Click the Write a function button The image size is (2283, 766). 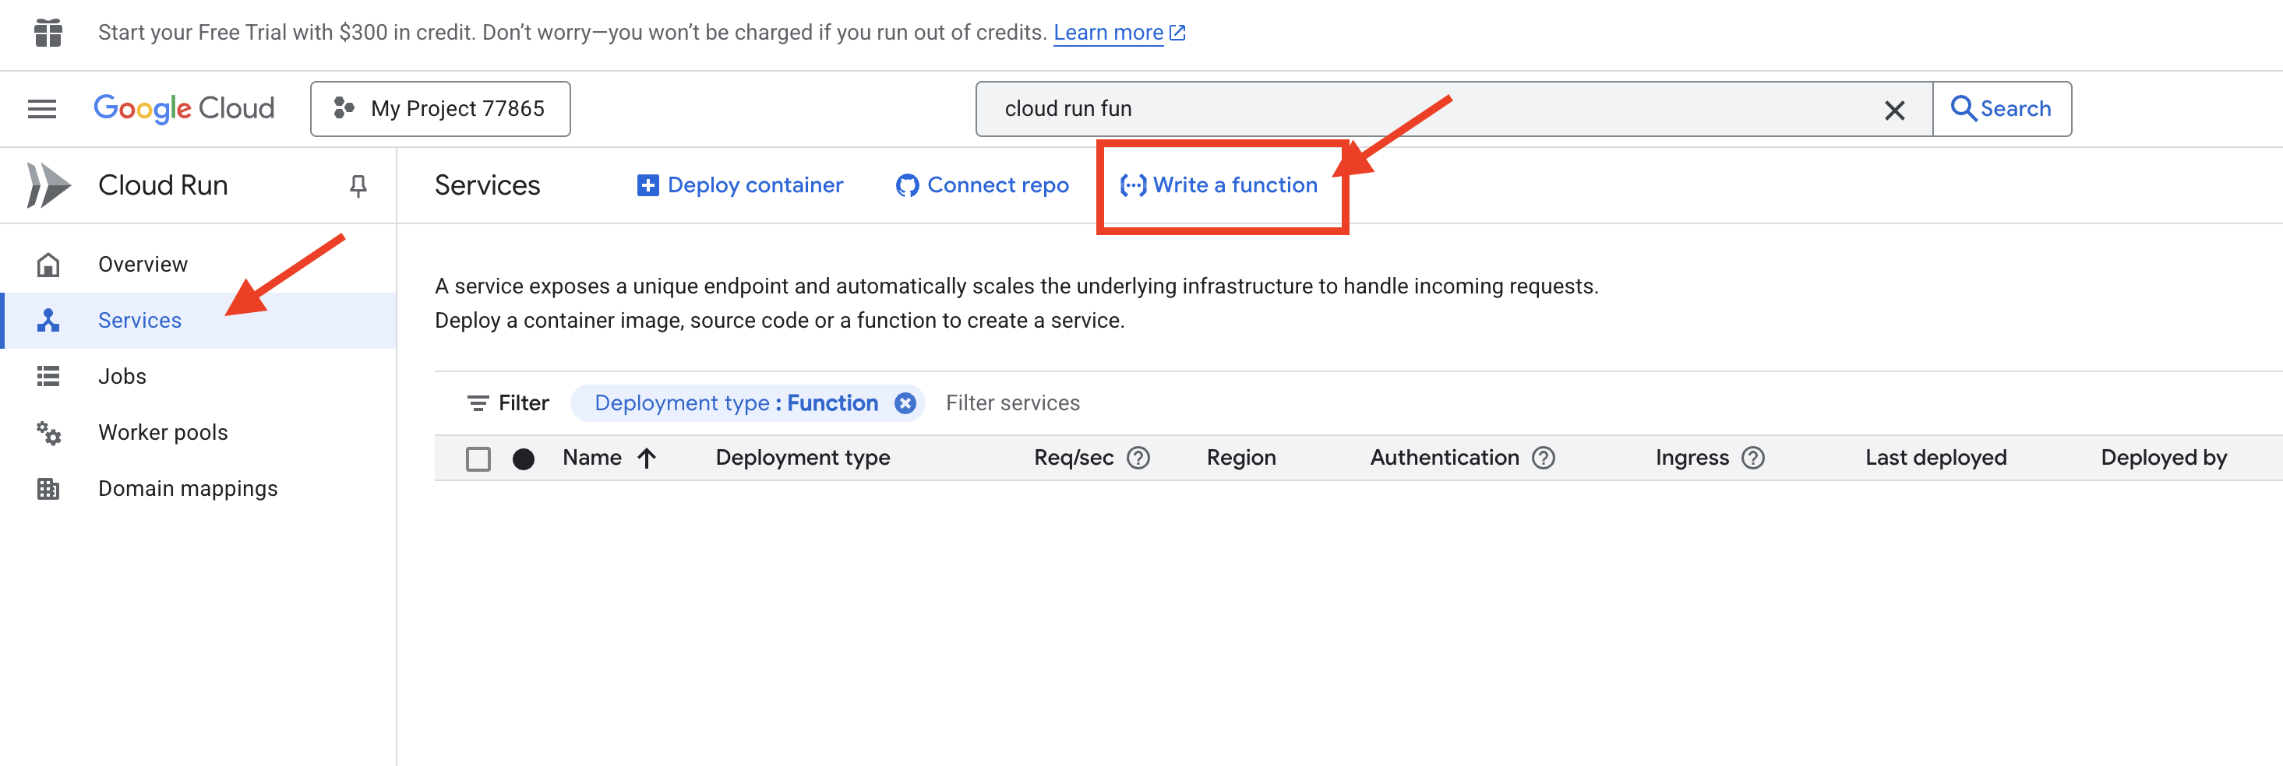(x=1219, y=185)
